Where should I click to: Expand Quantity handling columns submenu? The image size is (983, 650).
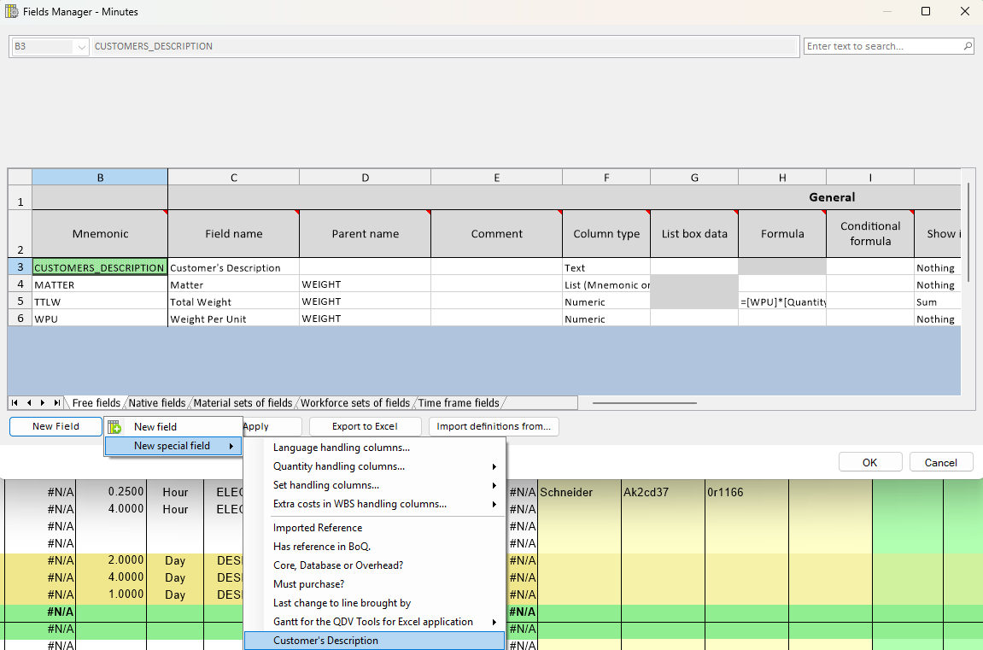tap(494, 466)
